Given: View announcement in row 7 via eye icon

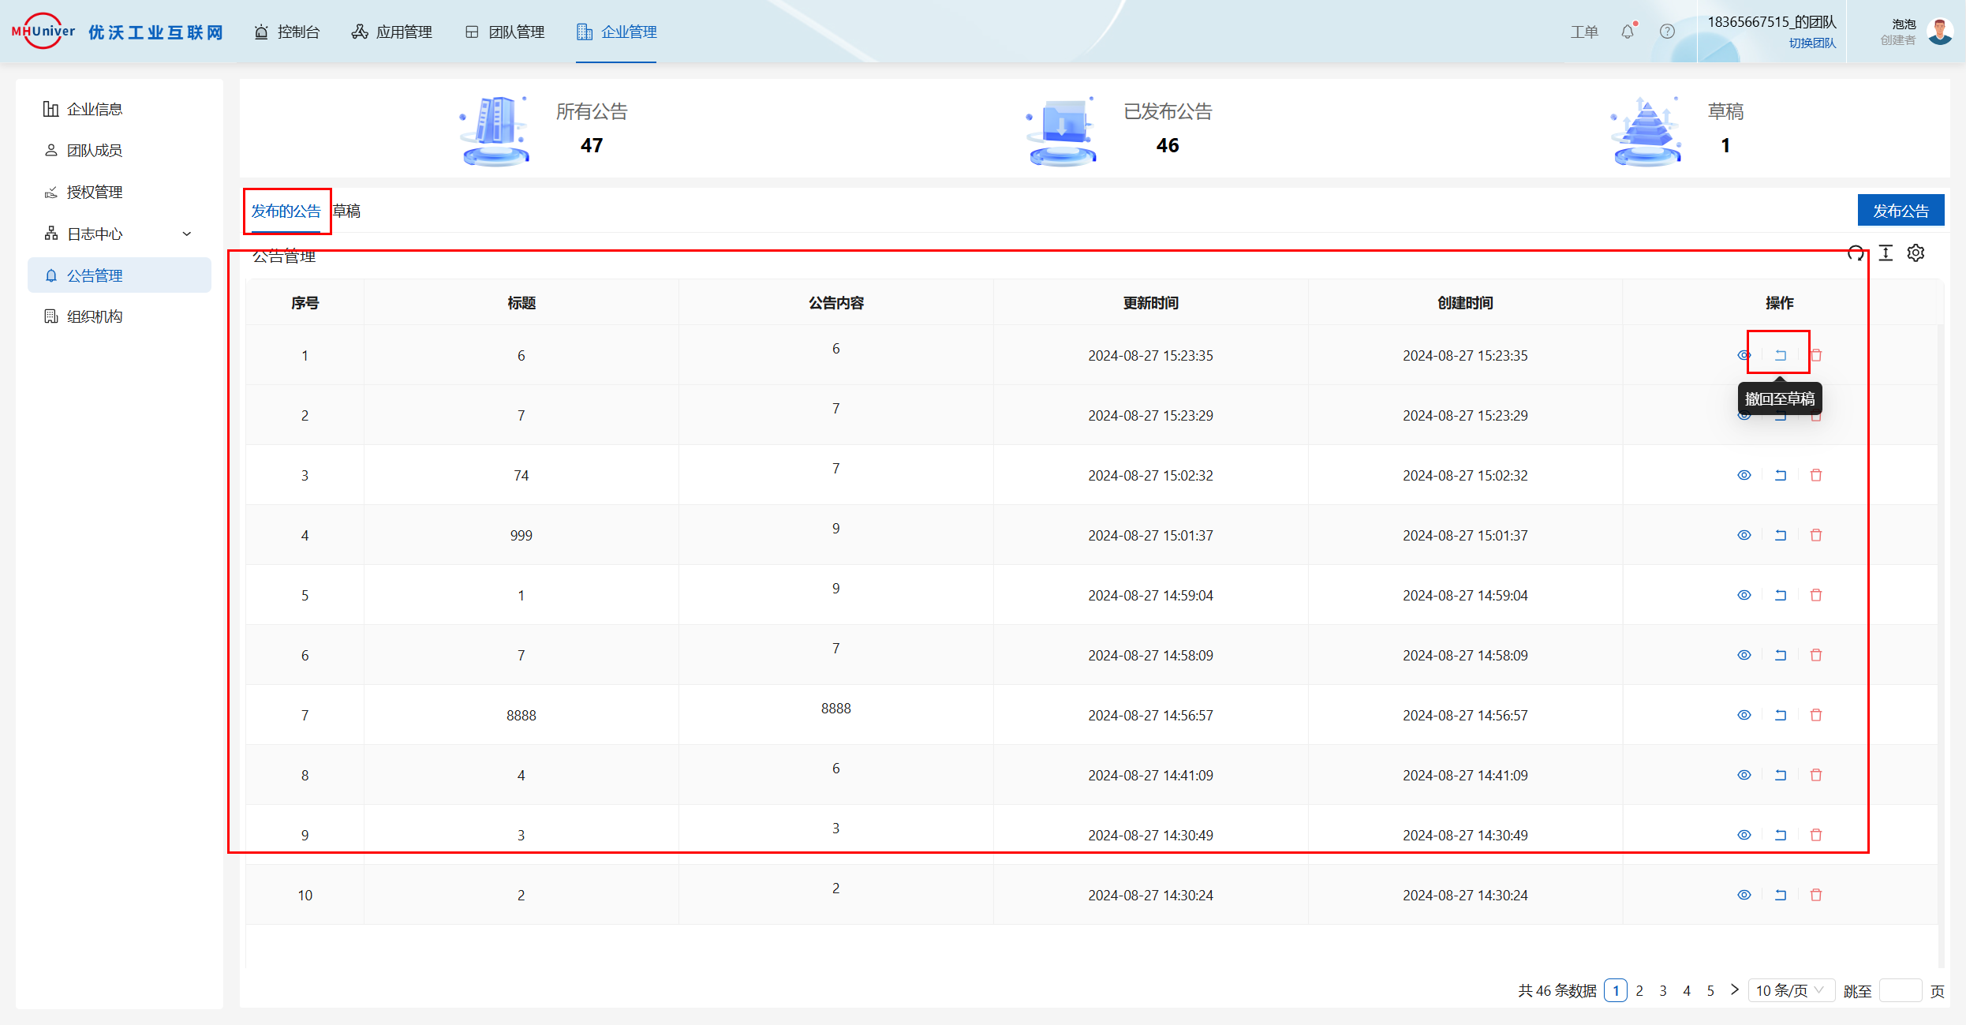Looking at the screenshot, I should click(1744, 715).
